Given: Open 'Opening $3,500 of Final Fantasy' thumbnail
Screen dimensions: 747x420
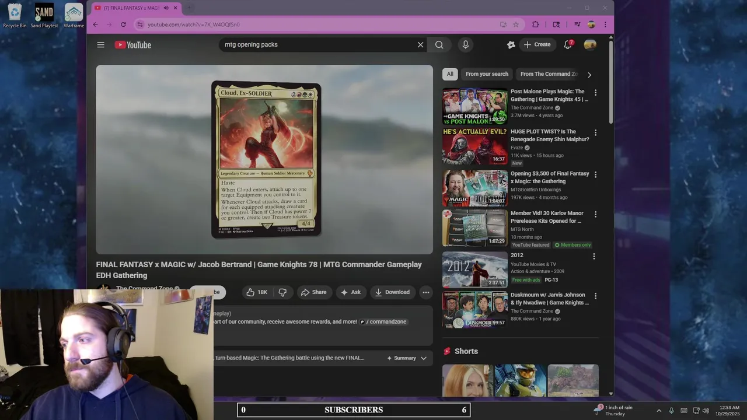Looking at the screenshot, I should pos(475,188).
